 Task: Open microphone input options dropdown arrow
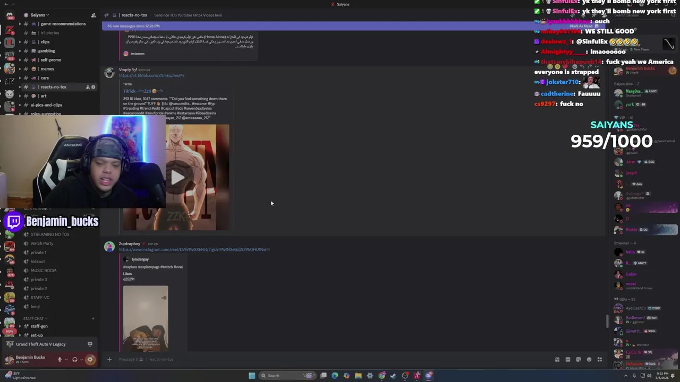[66, 360]
